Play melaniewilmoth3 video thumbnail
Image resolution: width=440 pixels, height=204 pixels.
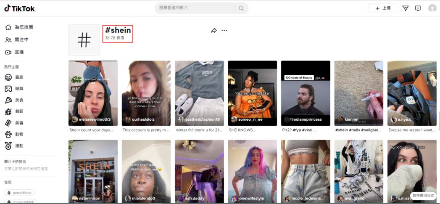pos(93,93)
